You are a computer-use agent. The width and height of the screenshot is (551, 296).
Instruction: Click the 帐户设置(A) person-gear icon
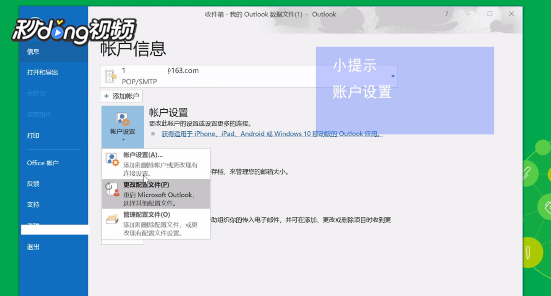[x=112, y=159]
